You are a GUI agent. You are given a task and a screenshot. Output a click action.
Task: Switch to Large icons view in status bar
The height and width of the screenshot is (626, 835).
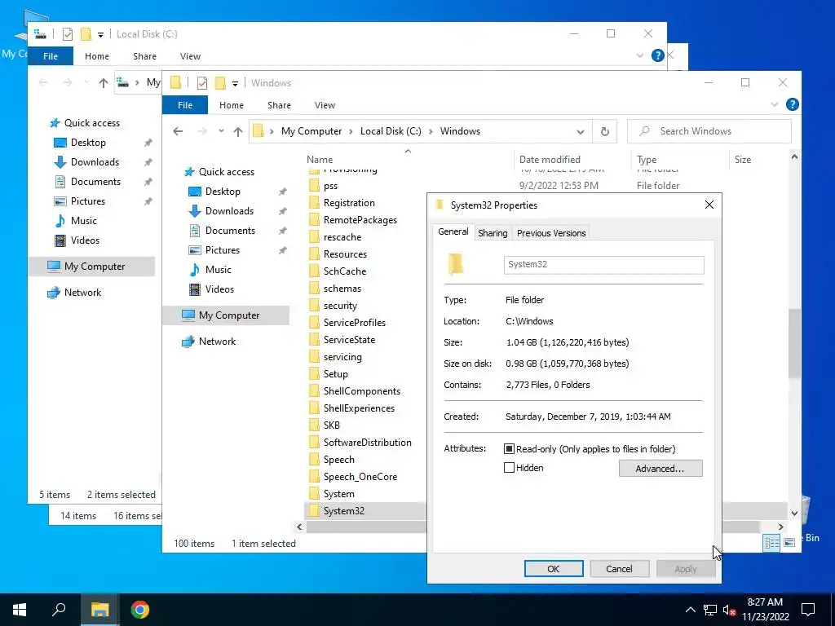pyautogui.click(x=789, y=543)
